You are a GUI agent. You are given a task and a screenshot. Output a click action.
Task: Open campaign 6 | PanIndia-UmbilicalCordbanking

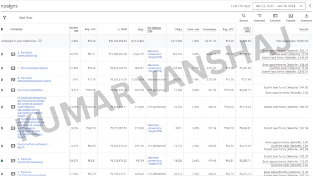click(x=30, y=161)
